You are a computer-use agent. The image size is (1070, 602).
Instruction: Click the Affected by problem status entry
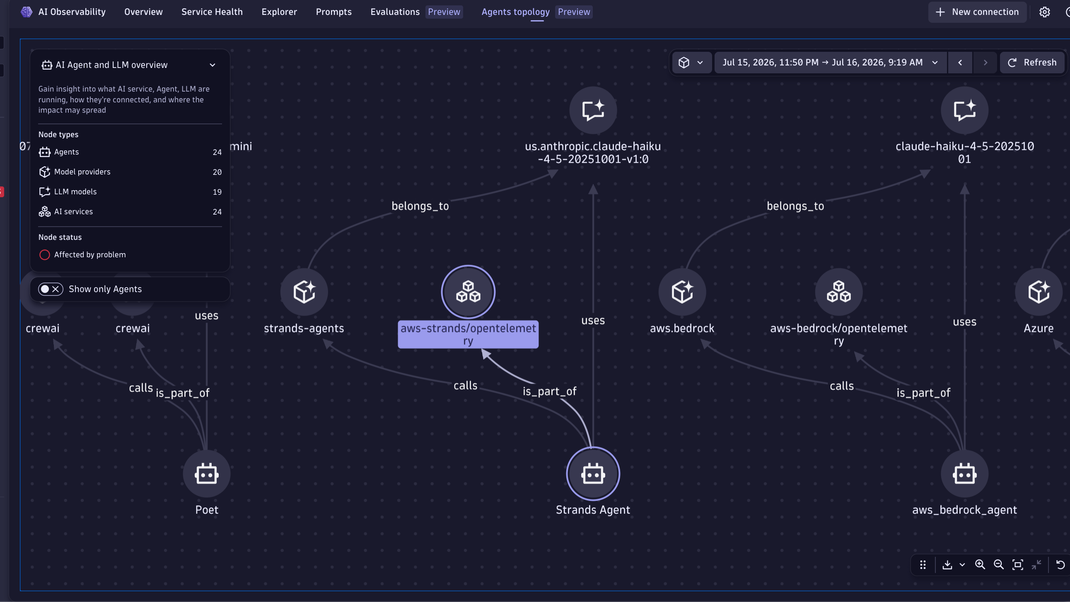82,255
